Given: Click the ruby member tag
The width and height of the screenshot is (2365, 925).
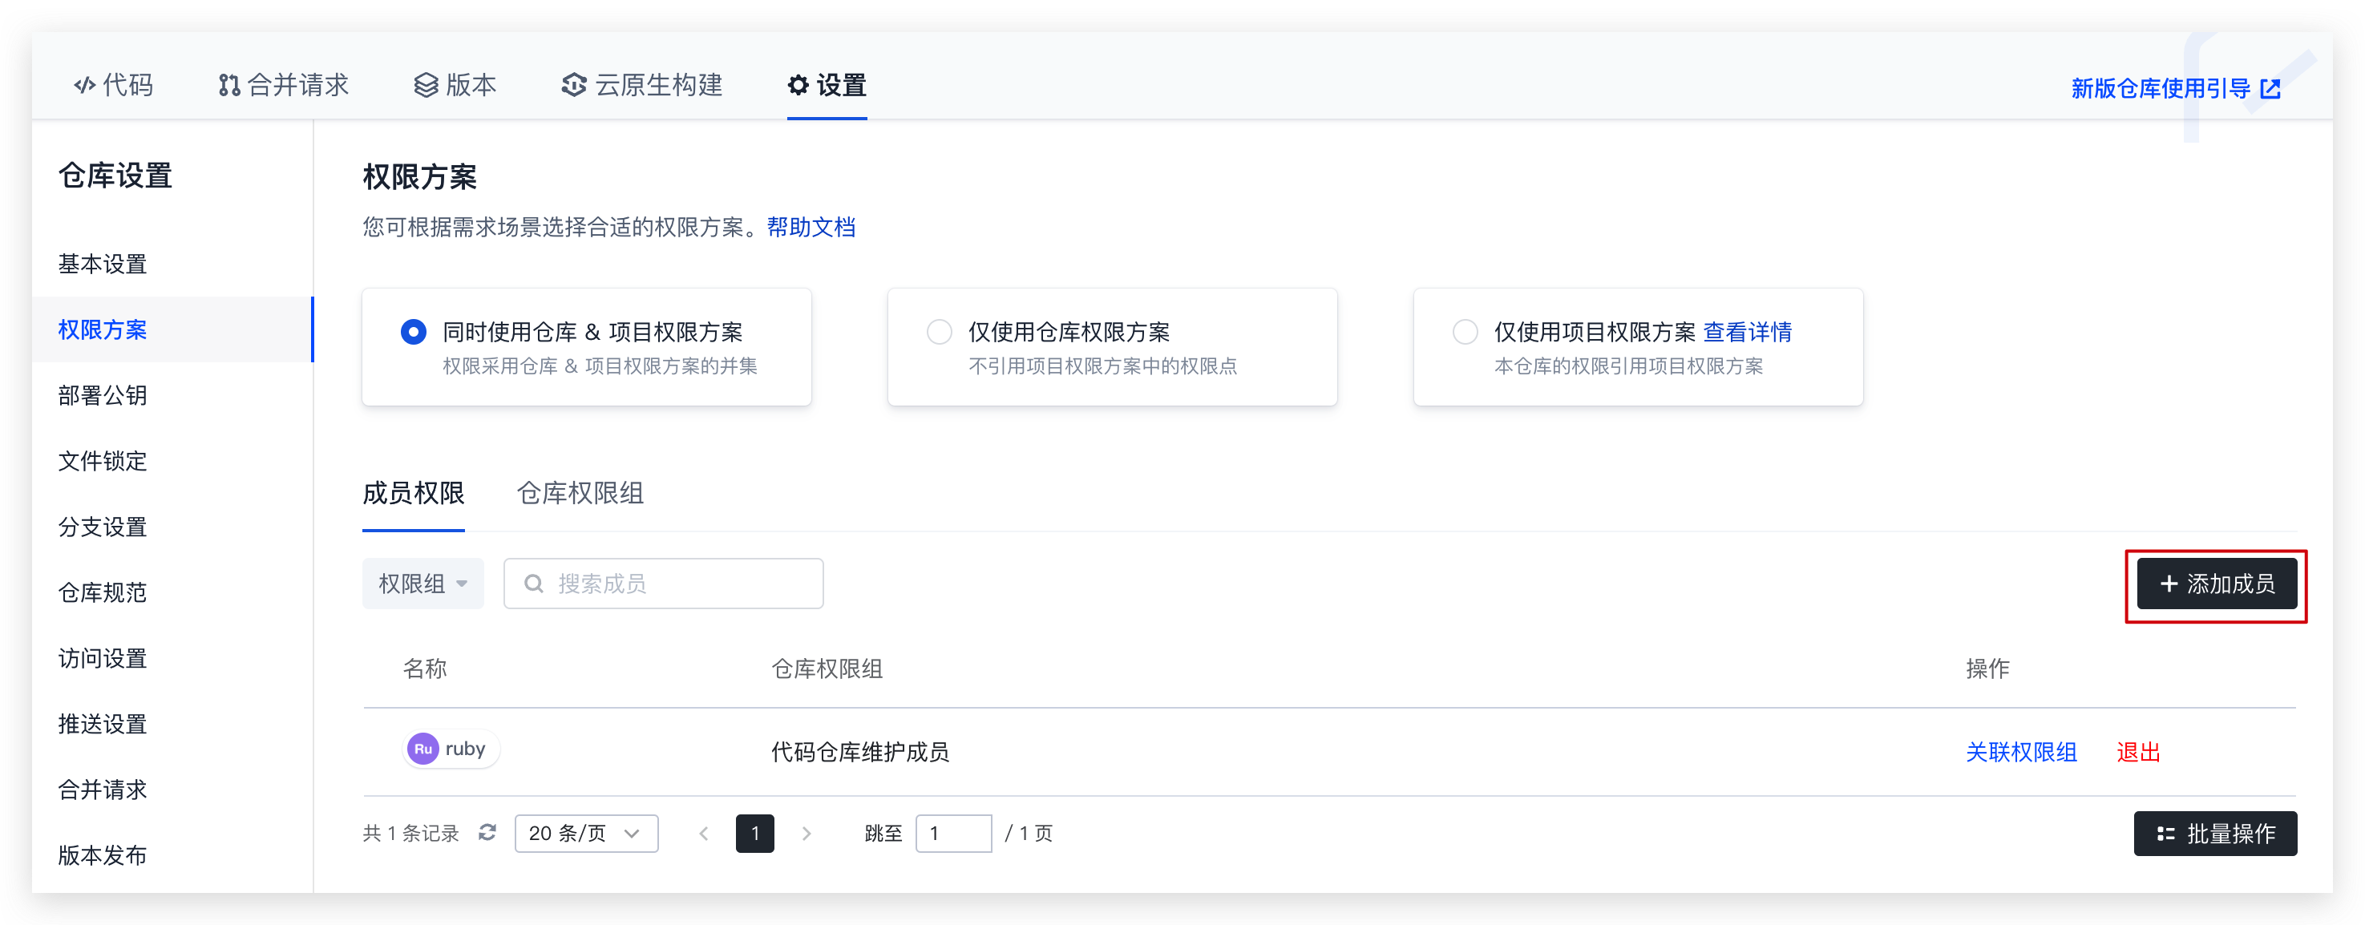Looking at the screenshot, I should (x=451, y=749).
